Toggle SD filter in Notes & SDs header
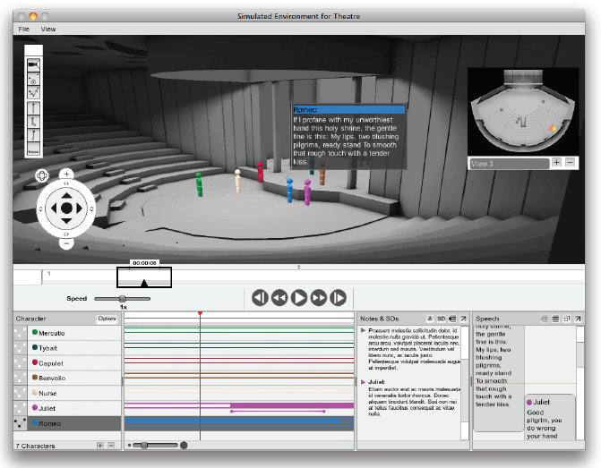This screenshot has width=601, height=468. (x=441, y=319)
